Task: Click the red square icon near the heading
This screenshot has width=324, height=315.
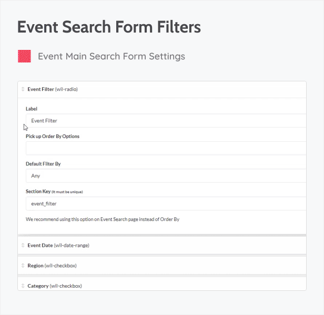Action: (x=24, y=56)
